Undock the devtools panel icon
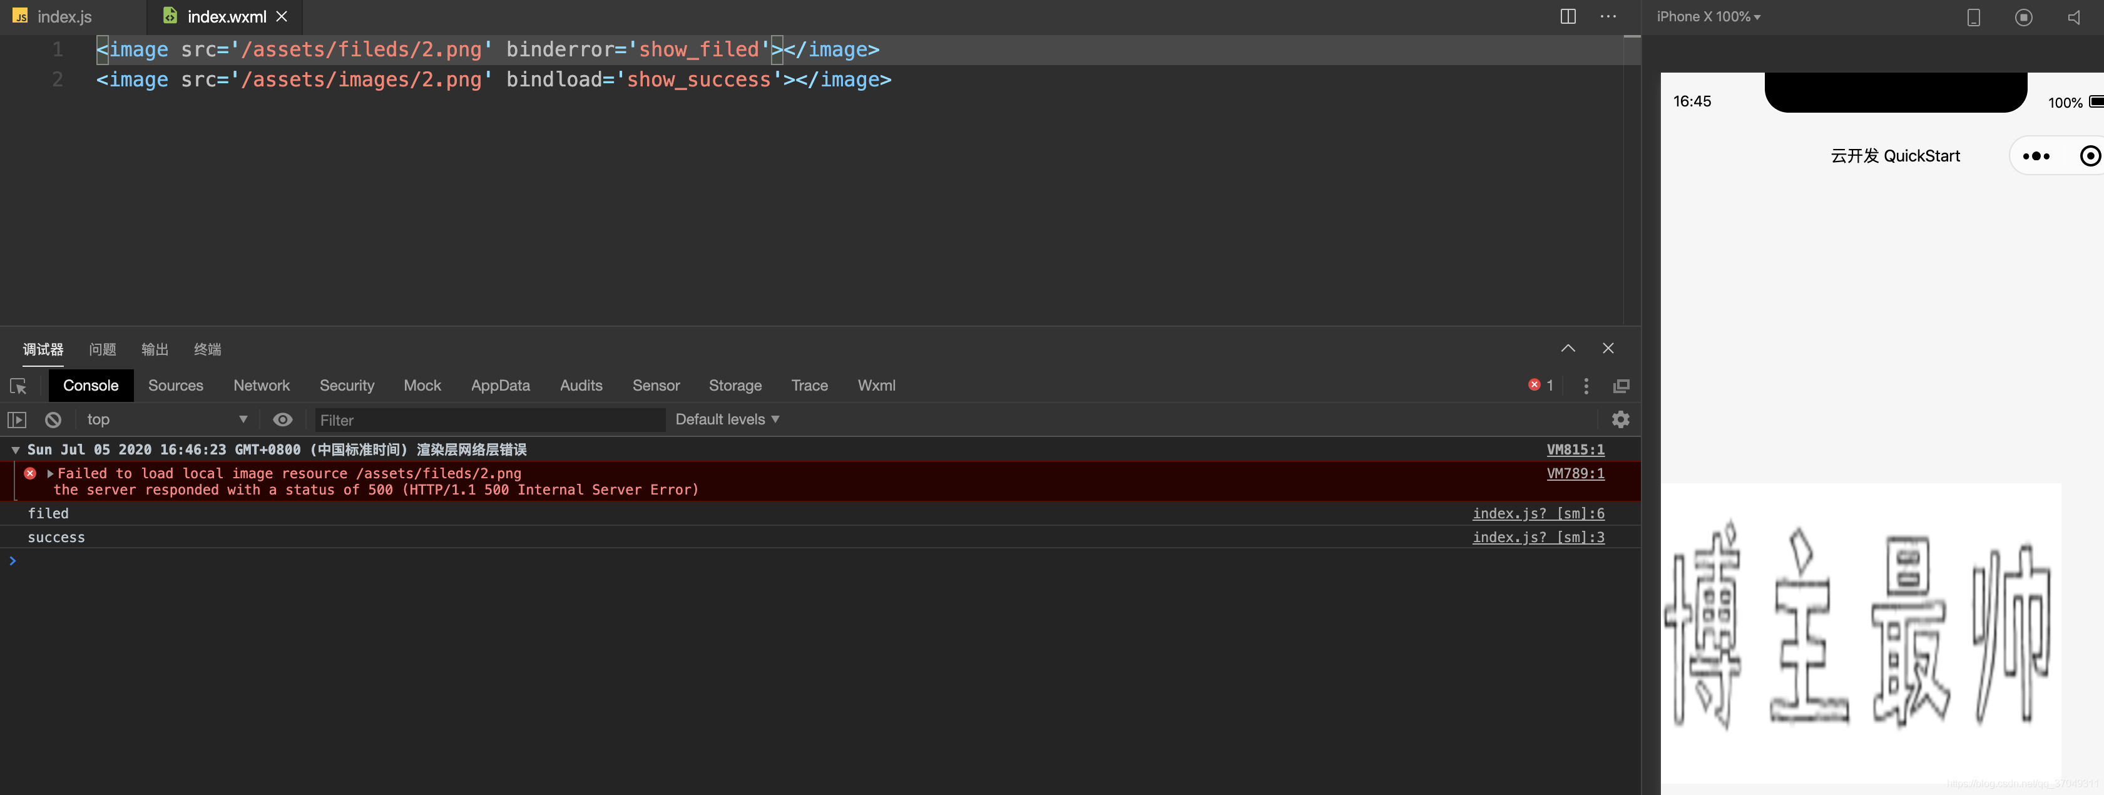 click(x=1621, y=386)
